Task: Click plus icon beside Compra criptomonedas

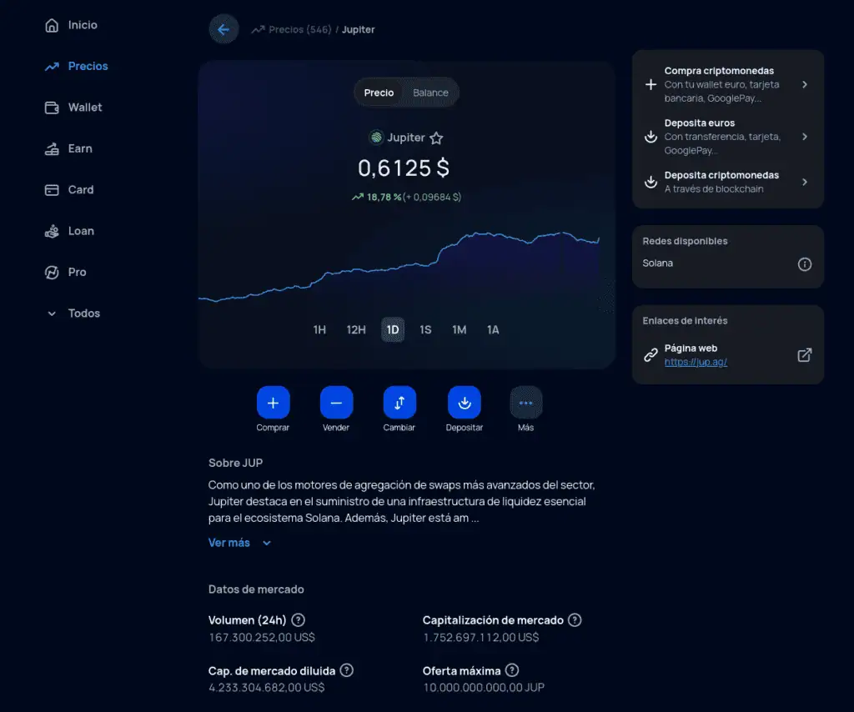Action: click(651, 84)
